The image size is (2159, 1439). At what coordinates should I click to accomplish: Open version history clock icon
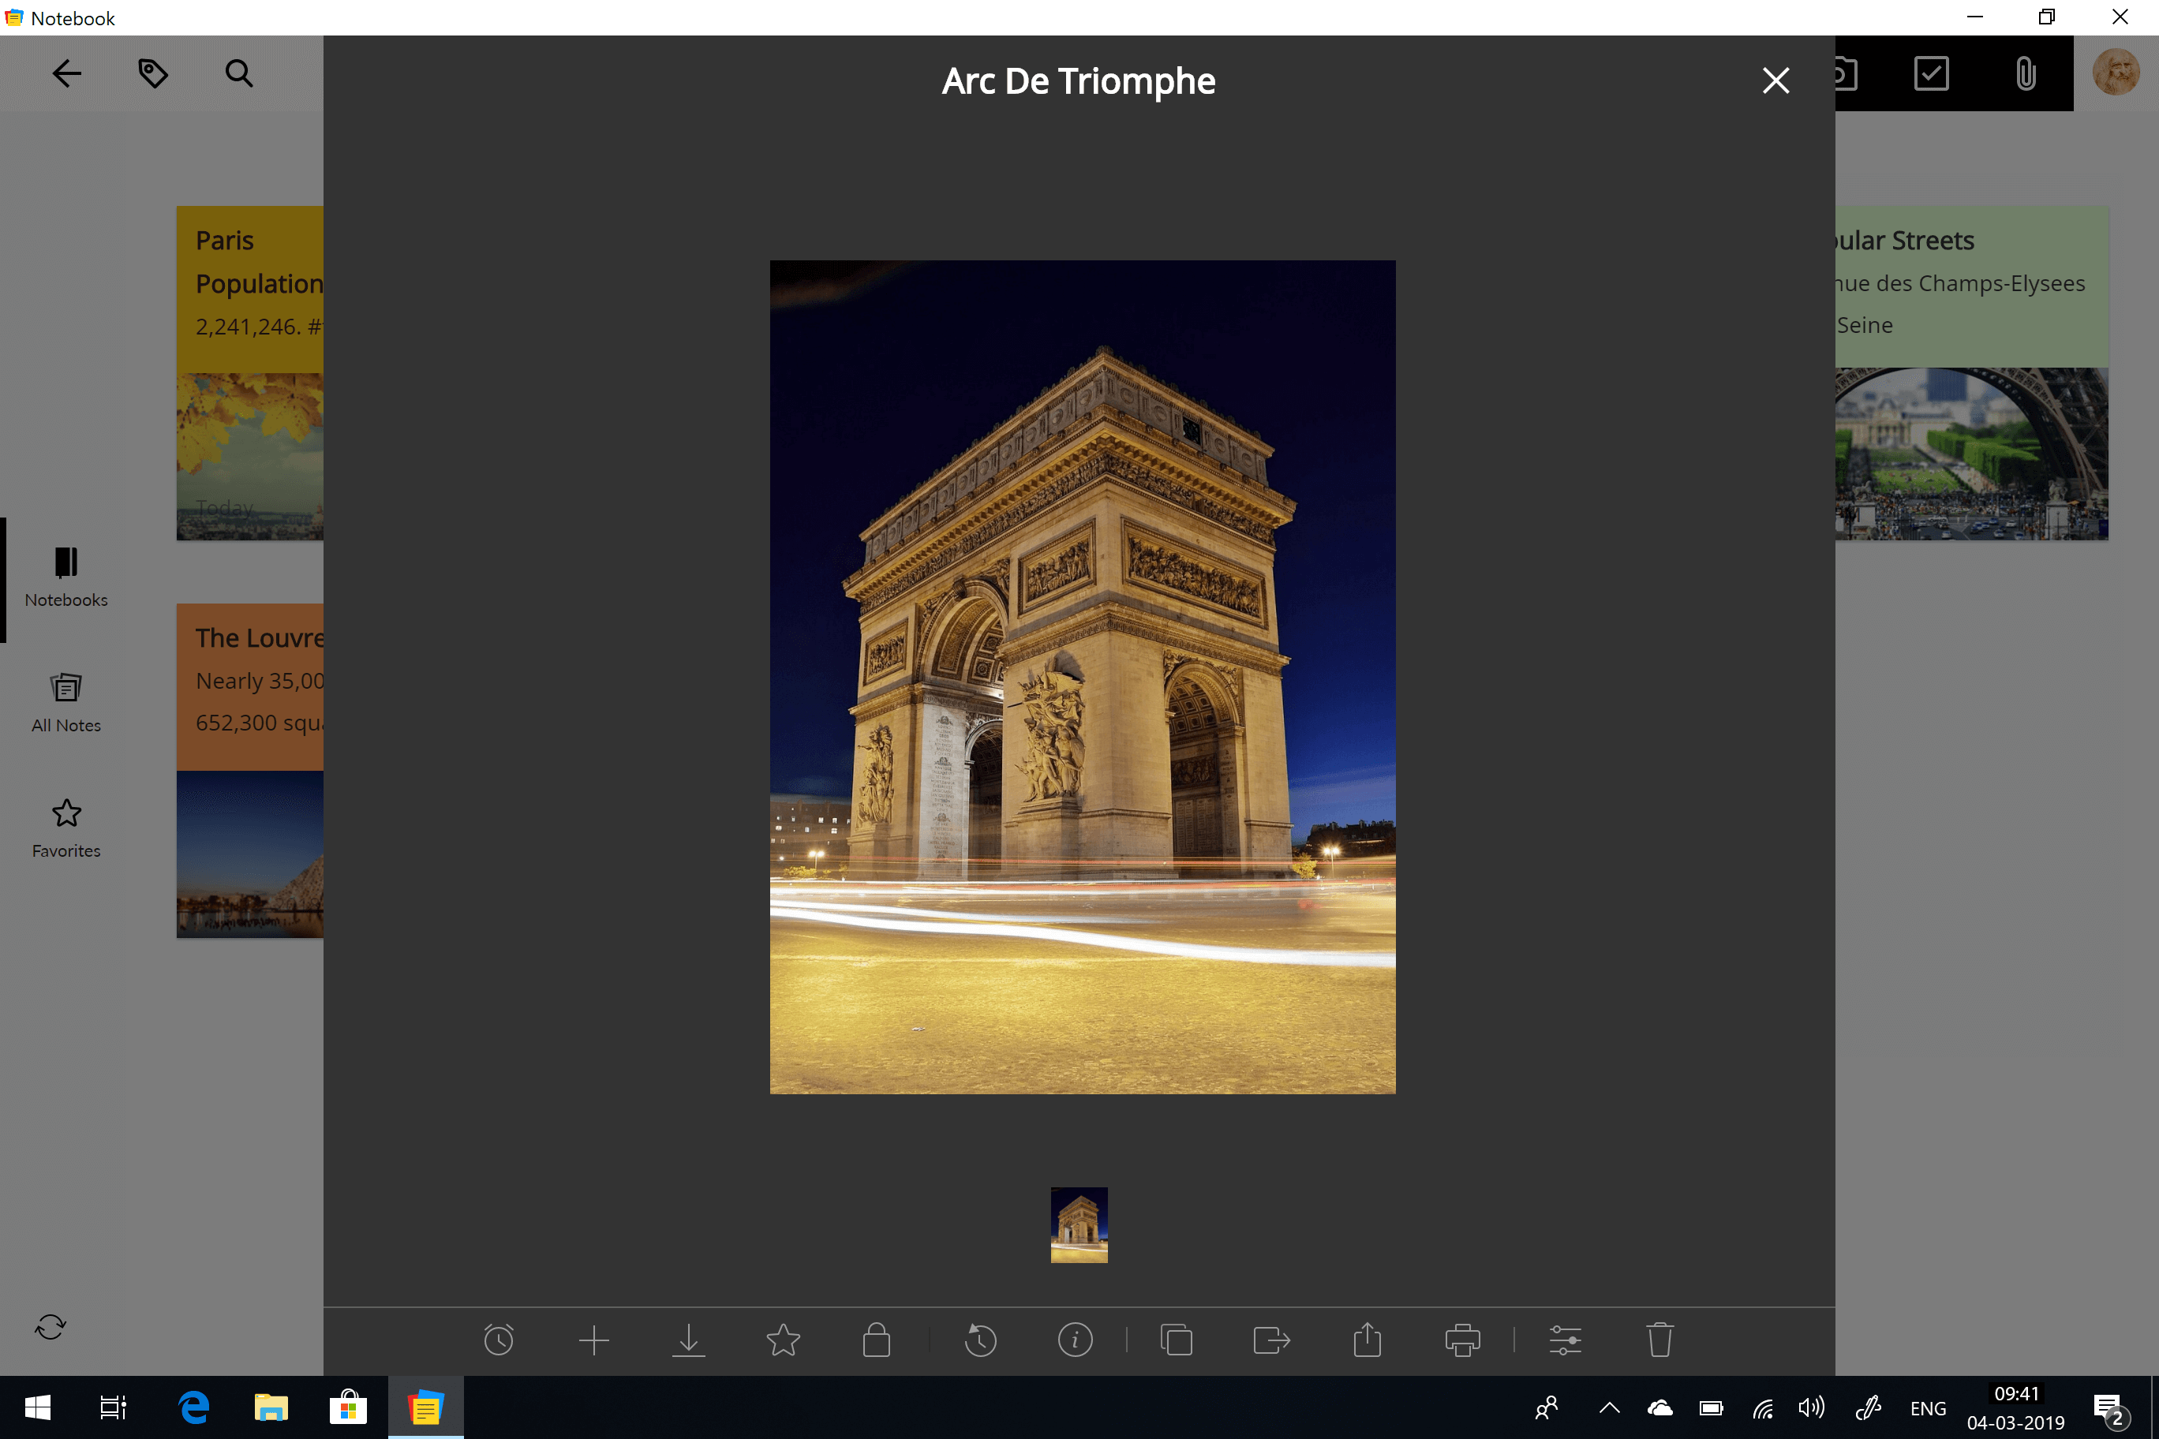pos(980,1340)
